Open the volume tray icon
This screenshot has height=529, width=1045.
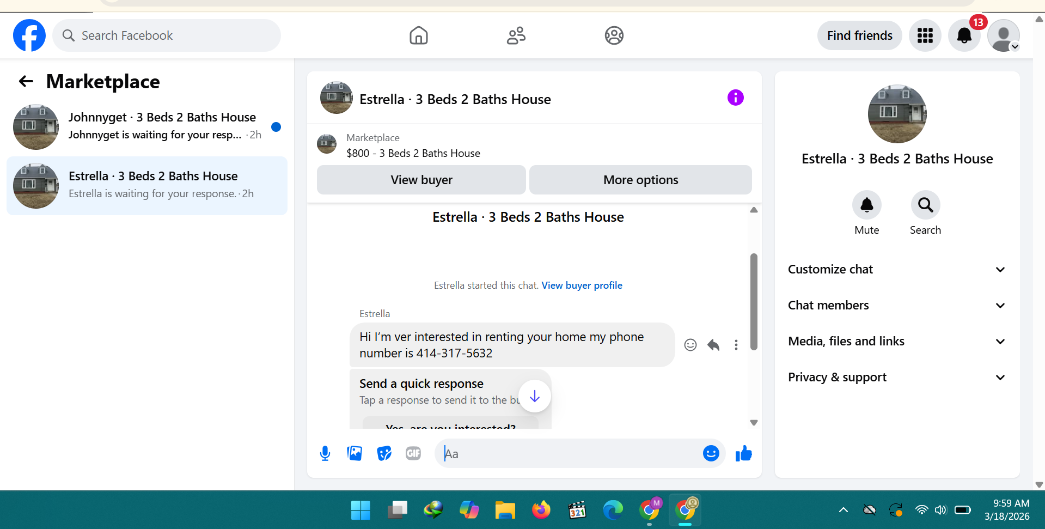point(940,510)
